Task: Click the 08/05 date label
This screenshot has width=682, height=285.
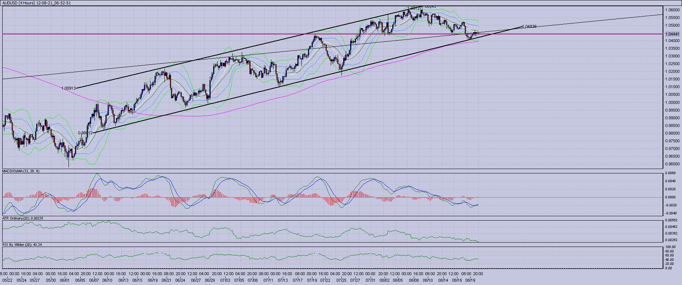Action: pyautogui.click(x=398, y=280)
